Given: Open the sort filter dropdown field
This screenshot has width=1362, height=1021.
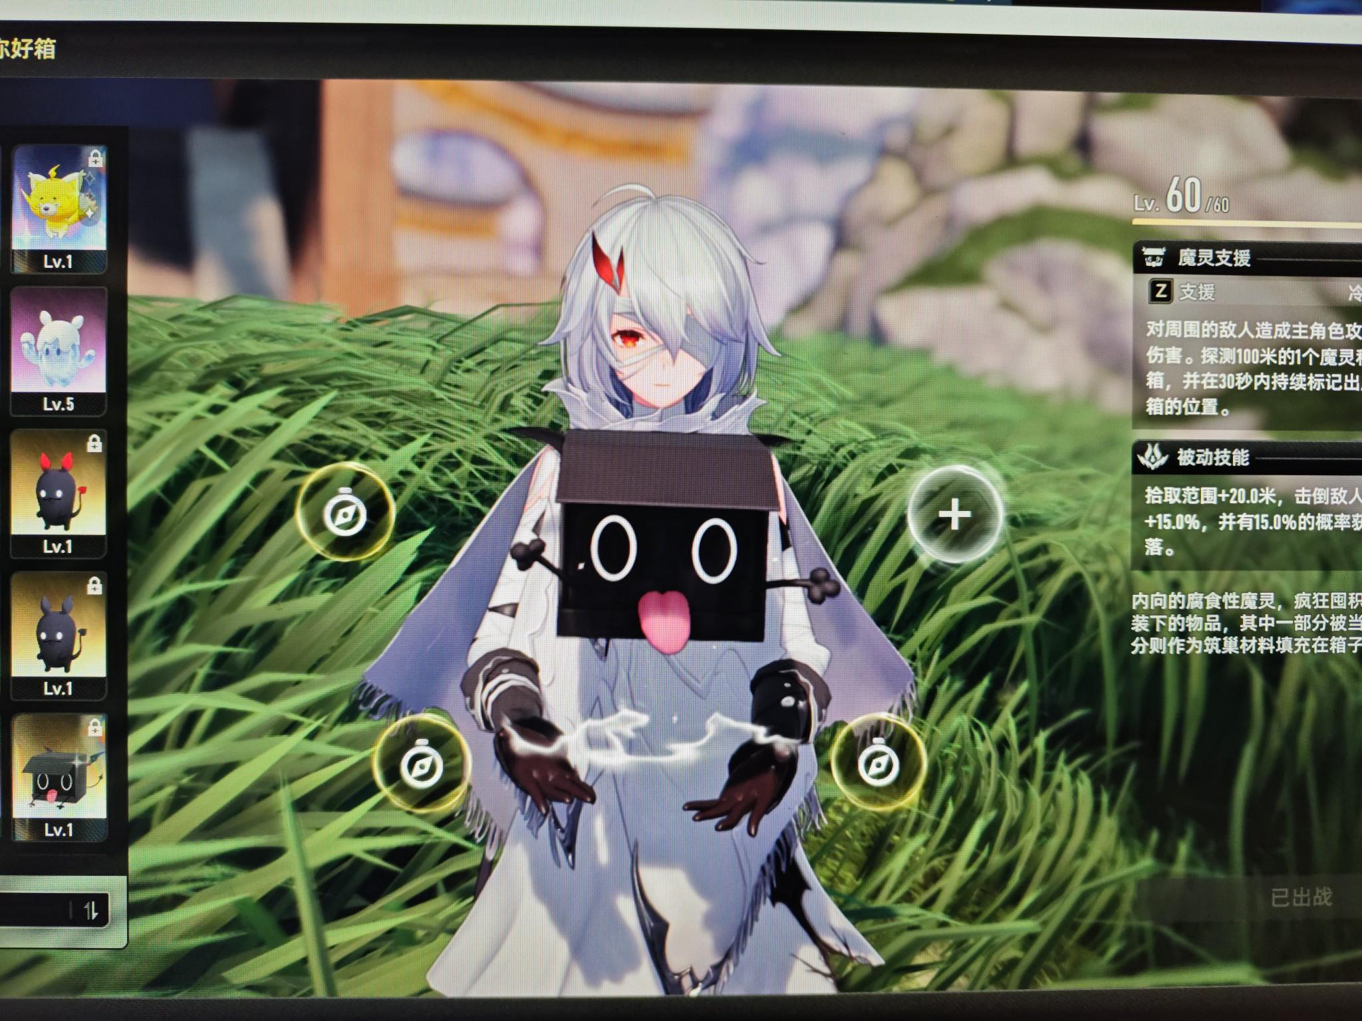Looking at the screenshot, I should (x=33, y=910).
